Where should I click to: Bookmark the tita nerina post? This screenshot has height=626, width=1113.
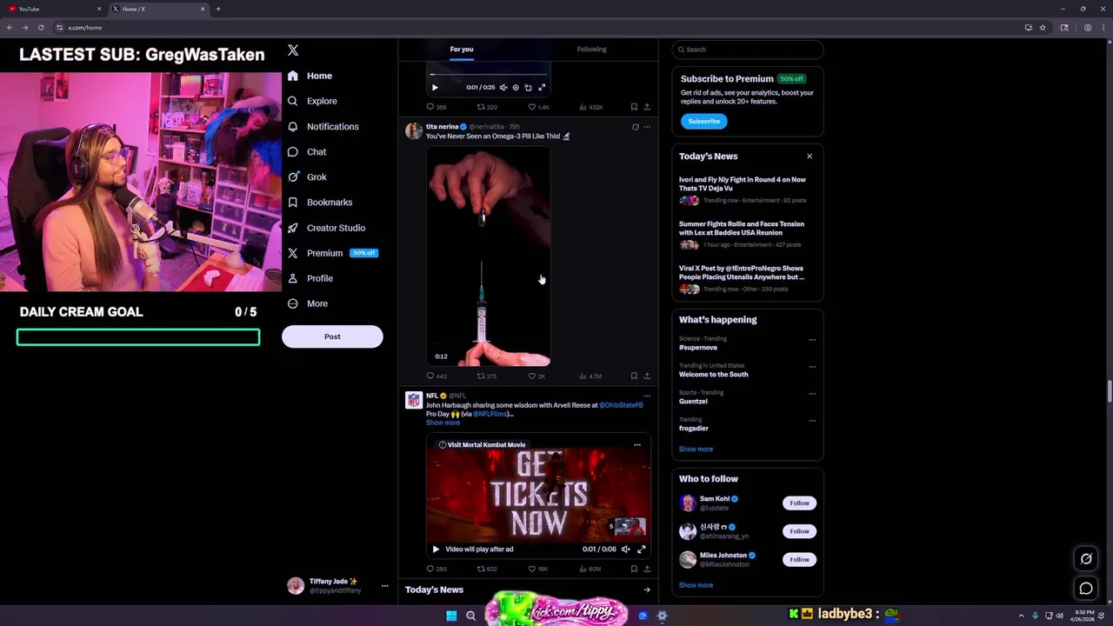pos(634,376)
